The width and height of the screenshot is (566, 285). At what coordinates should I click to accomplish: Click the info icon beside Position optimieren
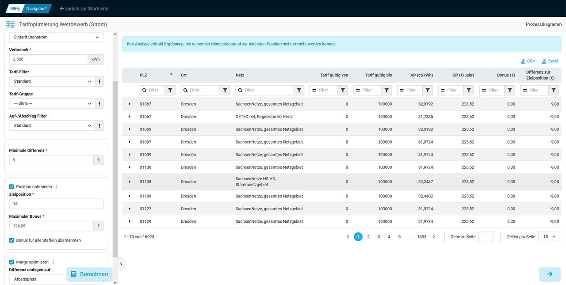[x=57, y=187]
